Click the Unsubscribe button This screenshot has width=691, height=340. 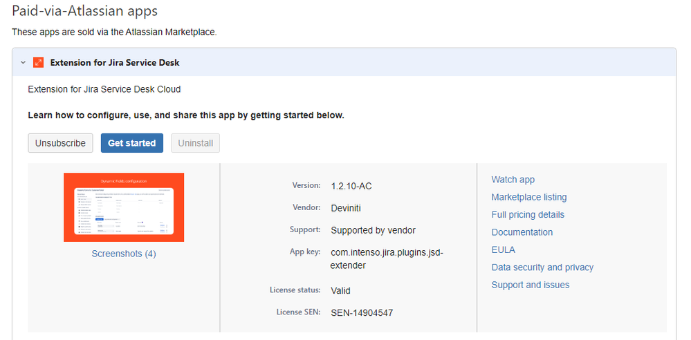tap(60, 143)
